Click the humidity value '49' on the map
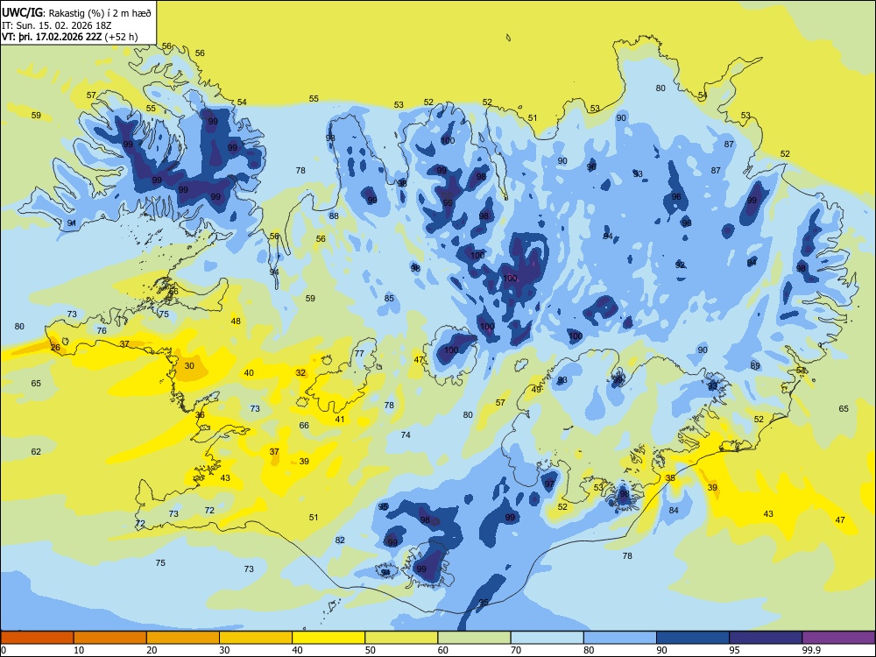The height and width of the screenshot is (657, 876). point(536,390)
